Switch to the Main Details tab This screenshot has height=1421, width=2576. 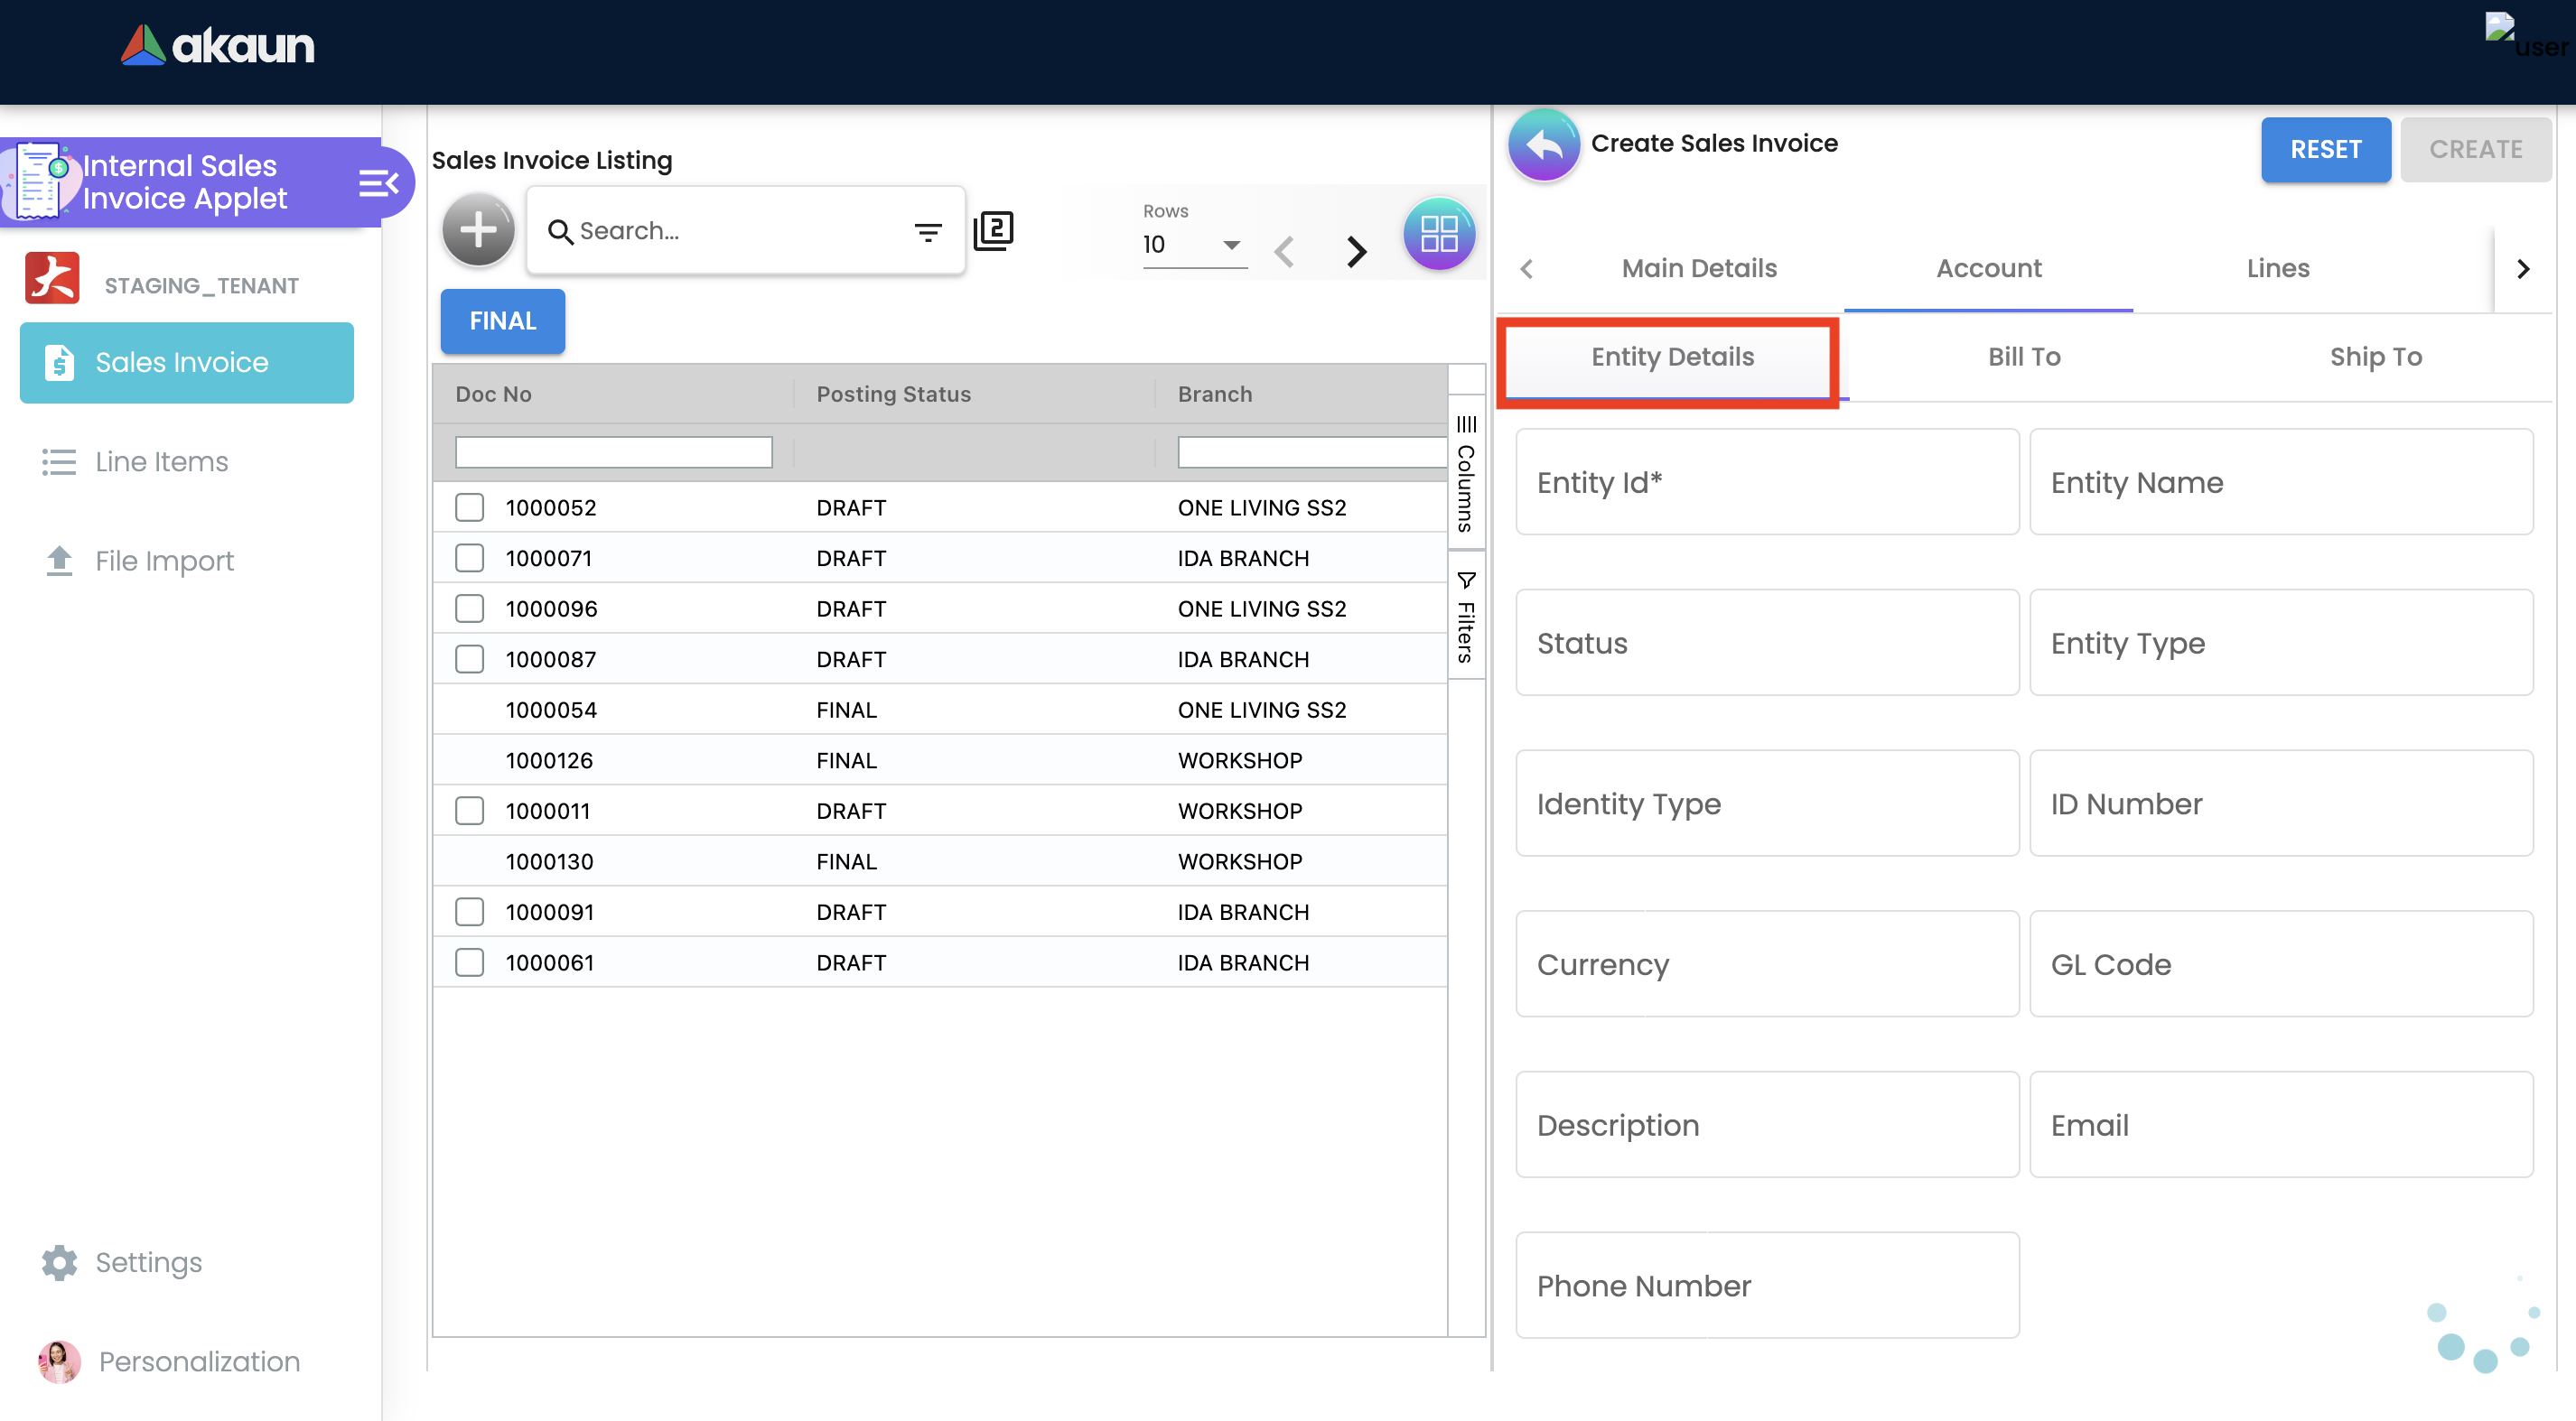[x=1698, y=268]
